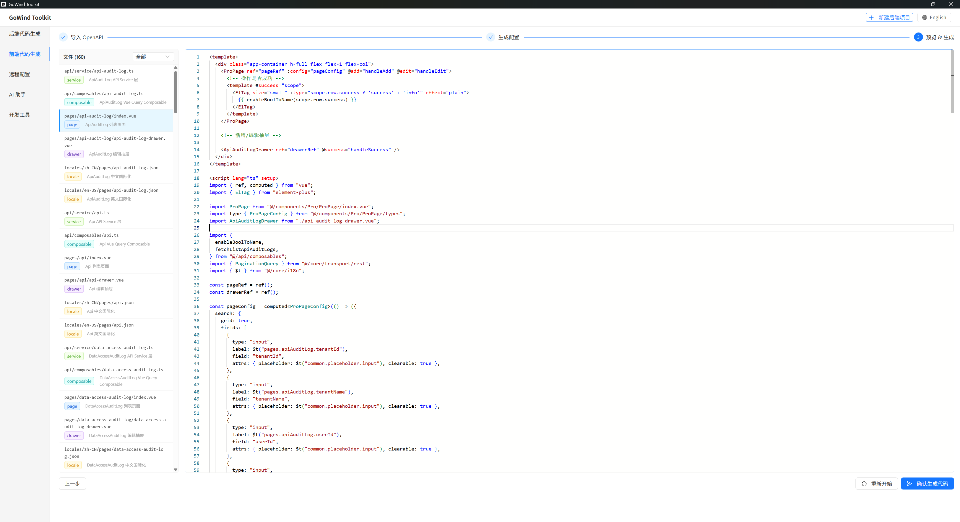Click the 新建后端项目 button
Image resolution: width=960 pixels, height=522 pixels.
(889, 17)
